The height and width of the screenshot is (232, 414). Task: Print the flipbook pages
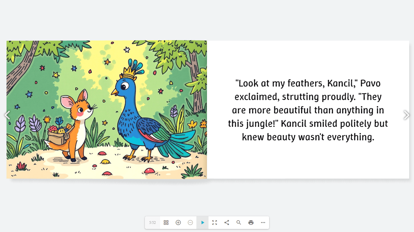(x=251, y=223)
